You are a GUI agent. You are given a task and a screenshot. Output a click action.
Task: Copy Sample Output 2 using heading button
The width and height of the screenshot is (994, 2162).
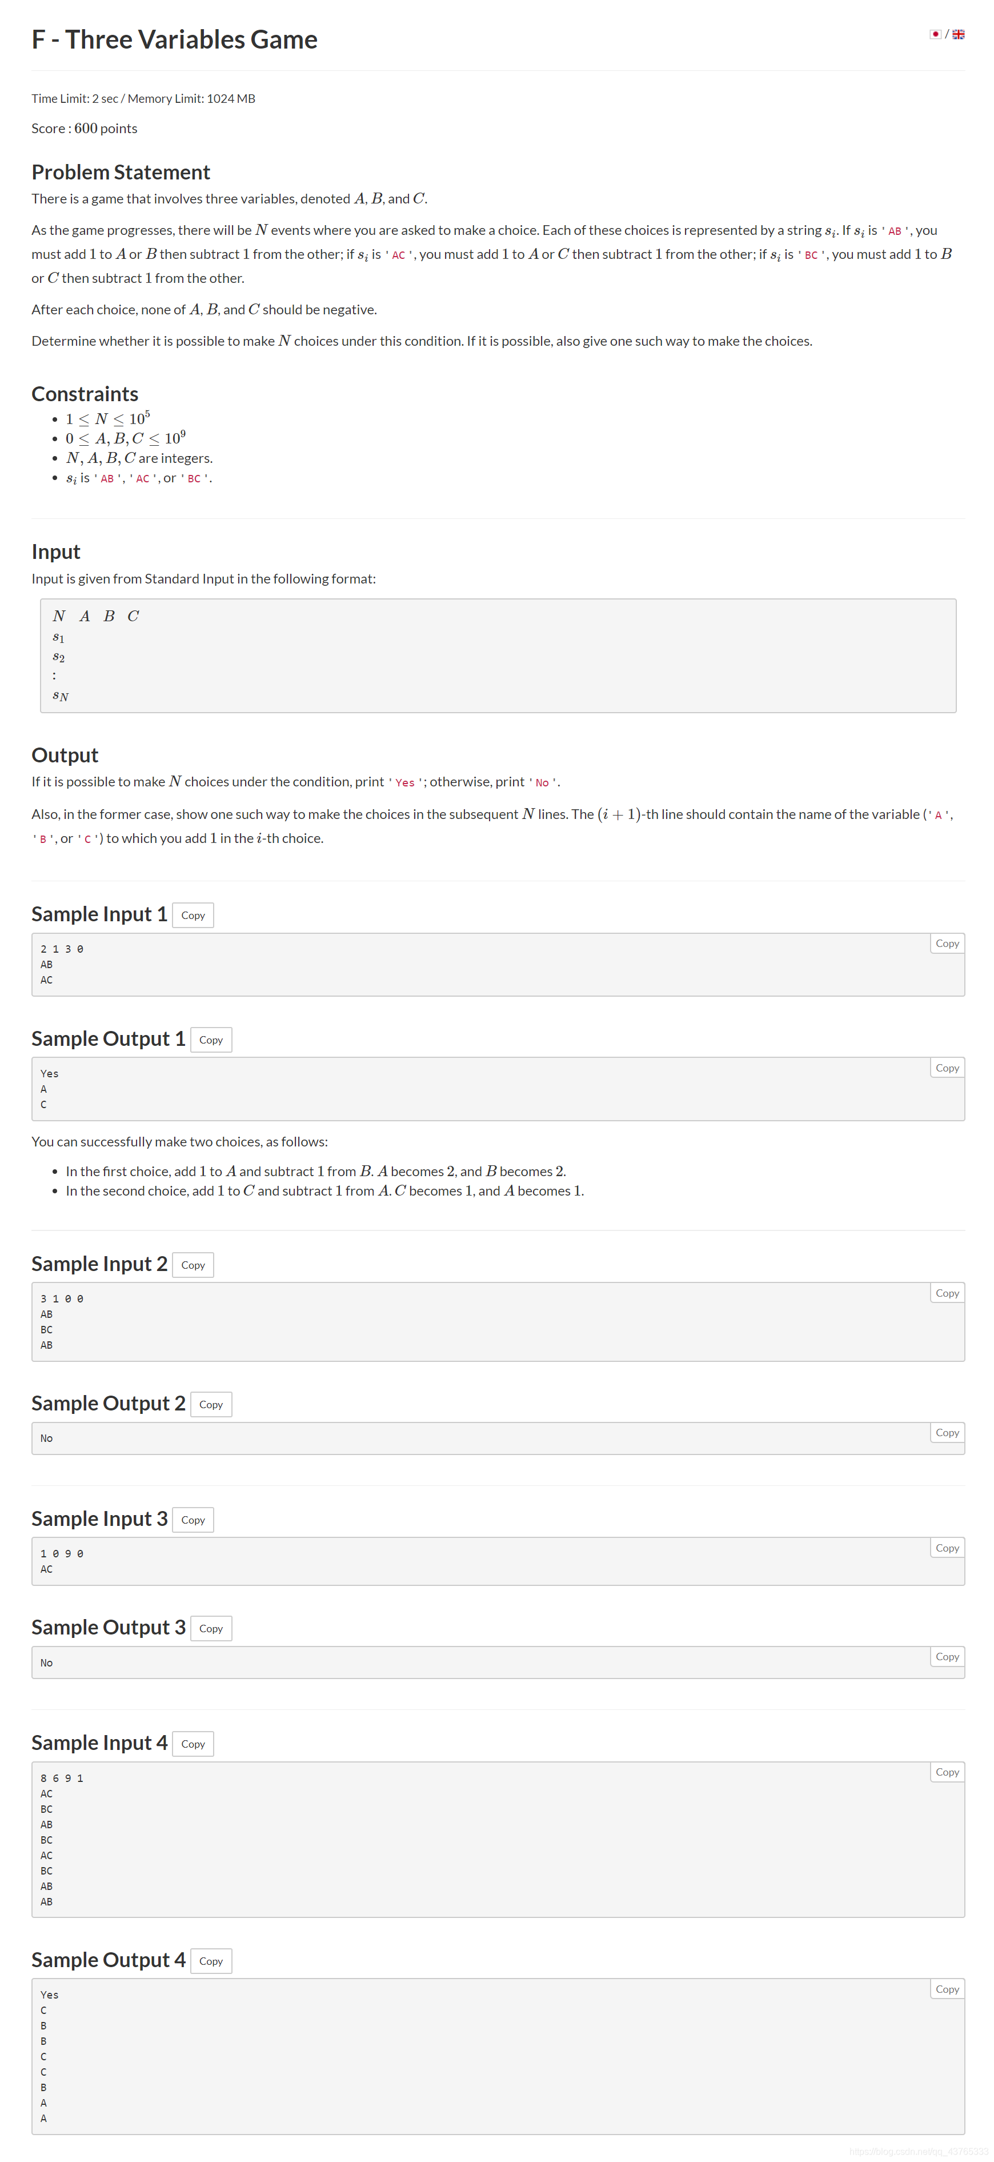tap(211, 1404)
